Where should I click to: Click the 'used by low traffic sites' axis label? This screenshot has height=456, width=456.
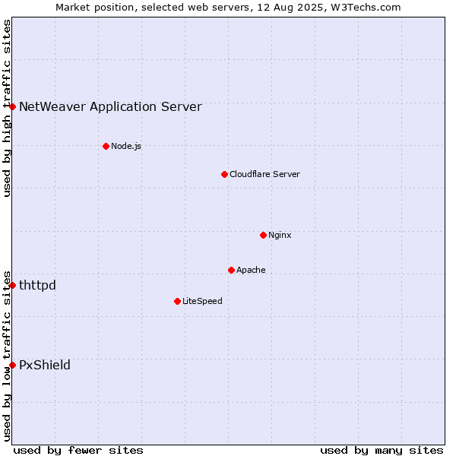[7, 356]
